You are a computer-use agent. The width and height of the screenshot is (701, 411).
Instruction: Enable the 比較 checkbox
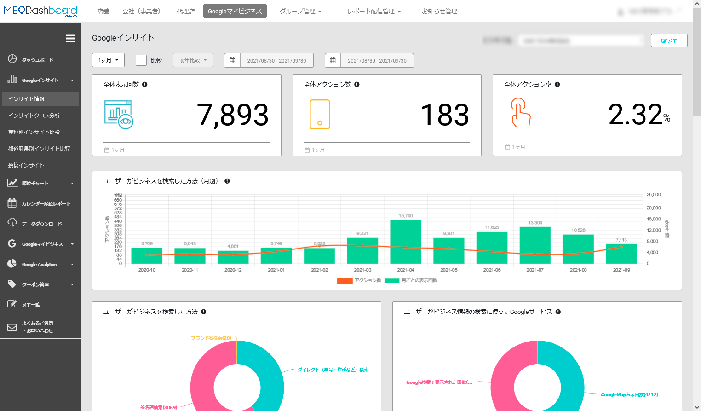[141, 60]
